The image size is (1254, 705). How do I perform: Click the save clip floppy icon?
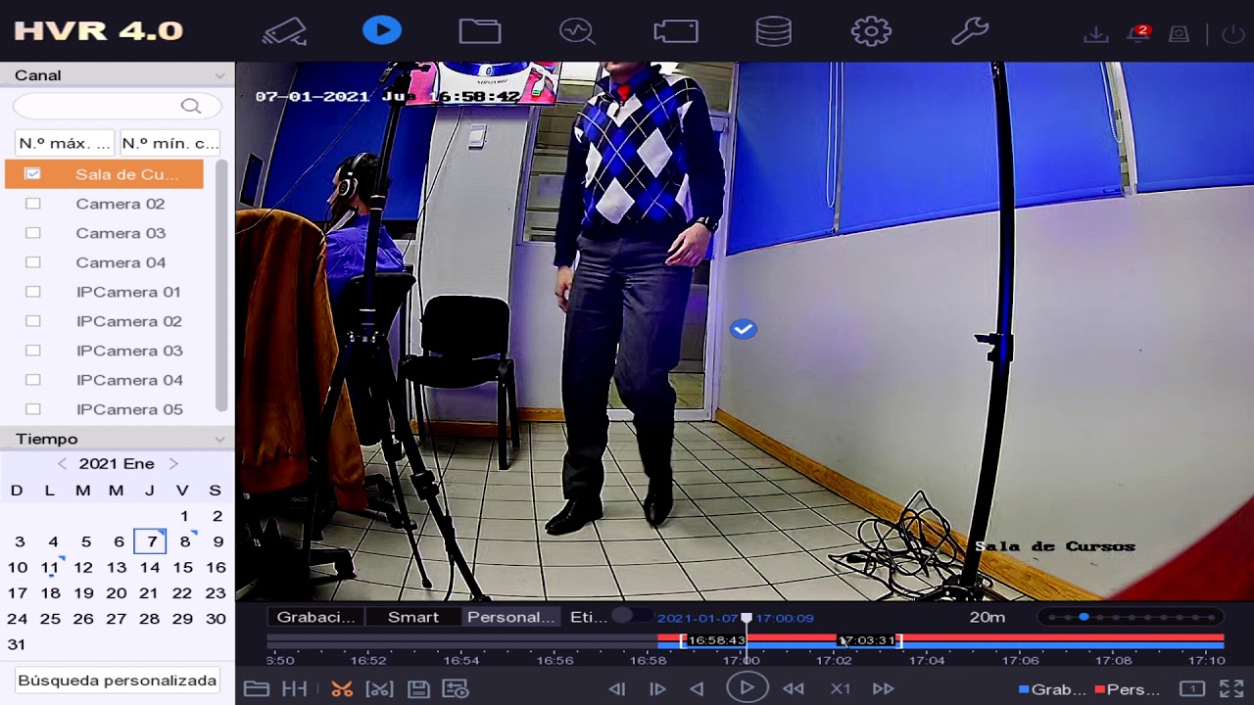click(x=418, y=688)
